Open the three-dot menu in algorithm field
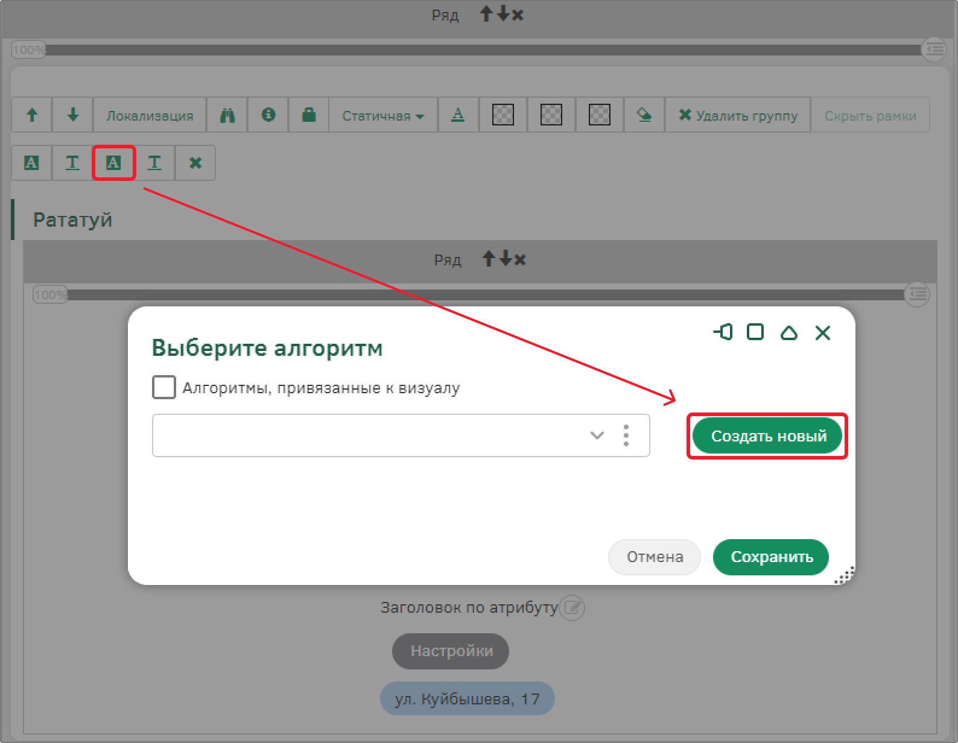Viewport: 958px width, 743px height. pos(626,435)
